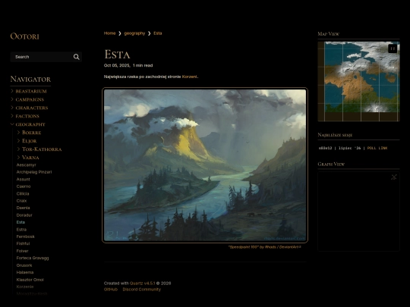Open the Craix page link
Image resolution: width=410 pixels, height=307 pixels.
coord(21,201)
